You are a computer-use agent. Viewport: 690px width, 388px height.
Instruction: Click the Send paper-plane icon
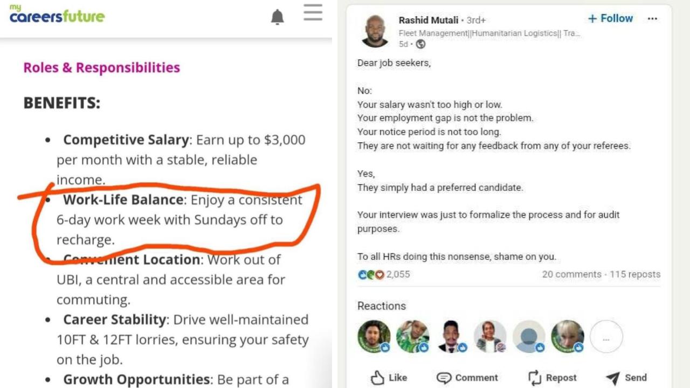point(613,377)
